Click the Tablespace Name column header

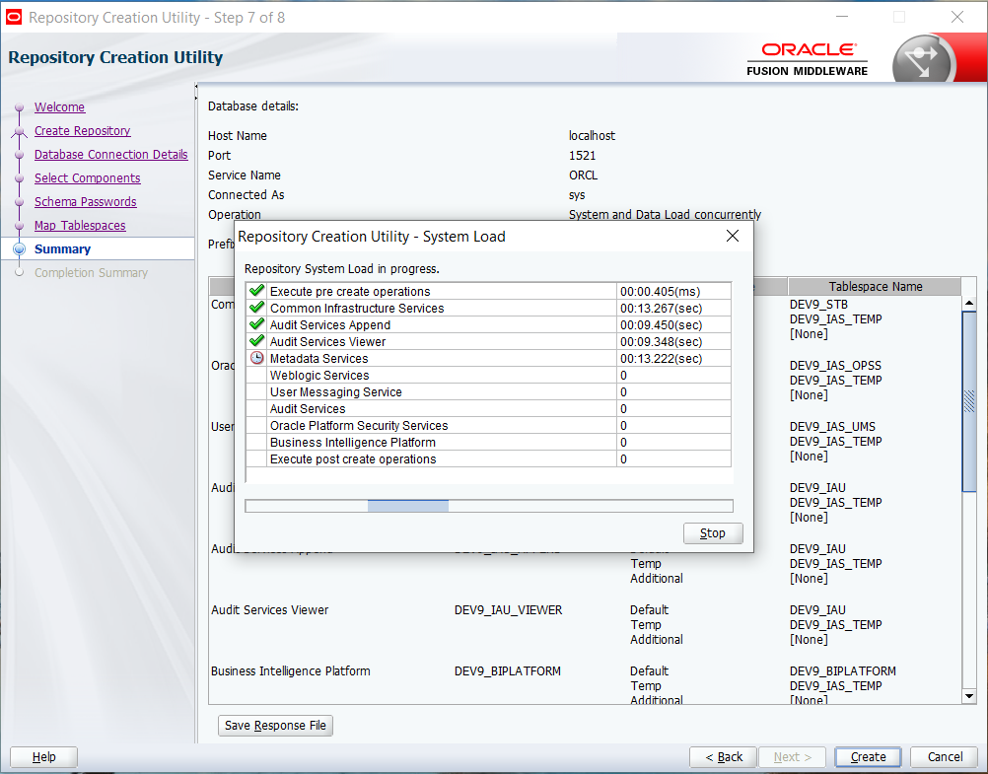[875, 286]
